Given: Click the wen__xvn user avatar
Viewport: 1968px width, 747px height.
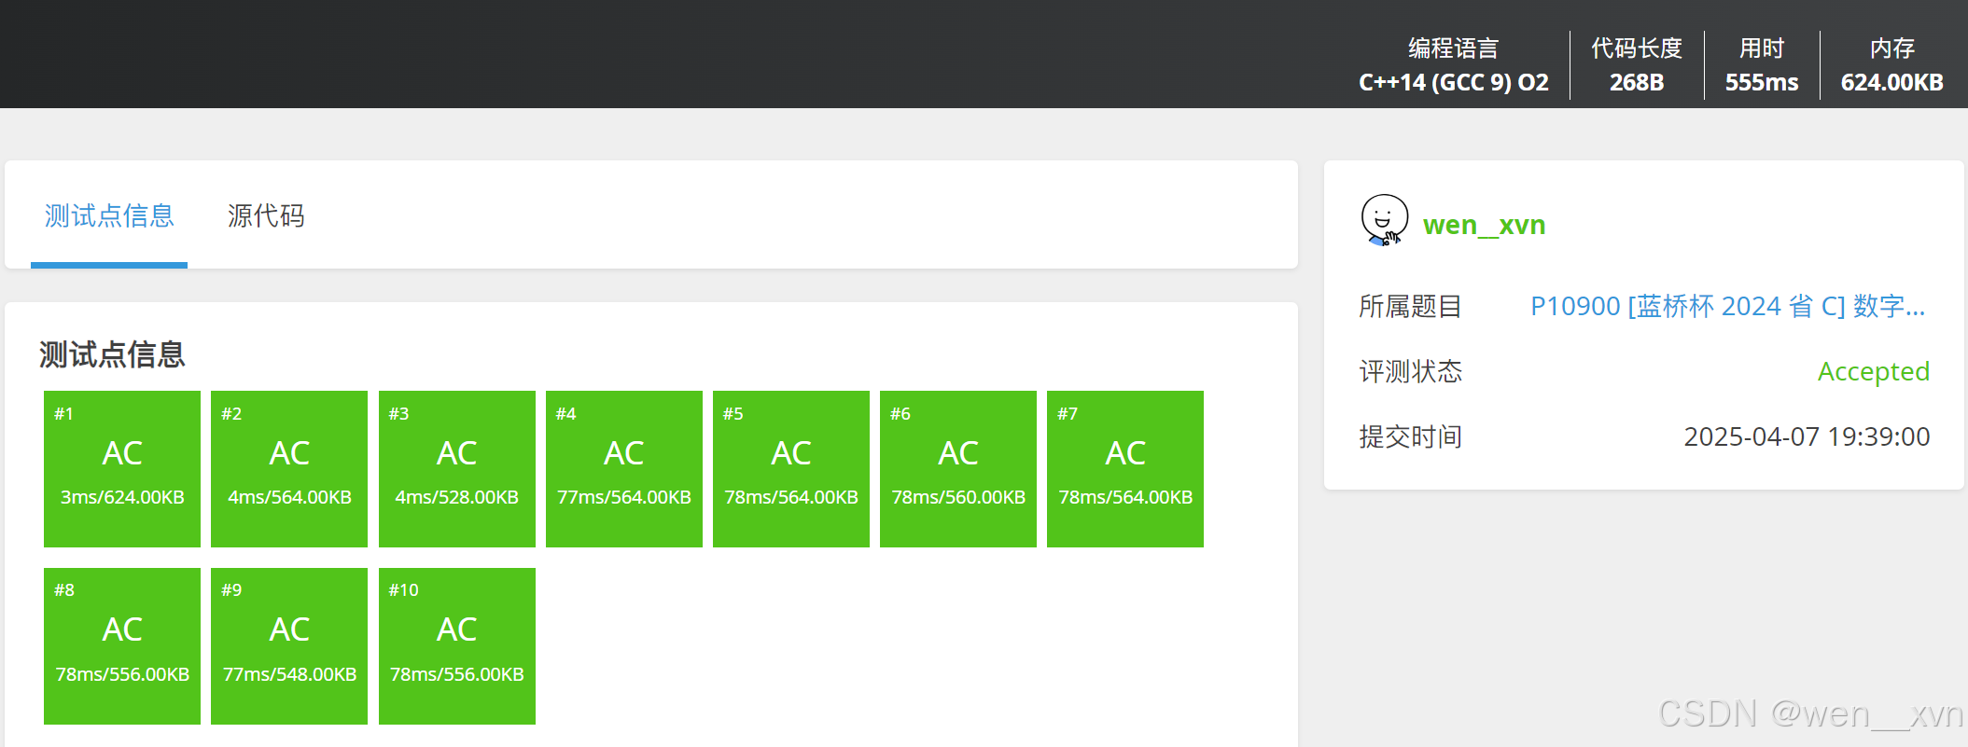Looking at the screenshot, I should 1385,220.
